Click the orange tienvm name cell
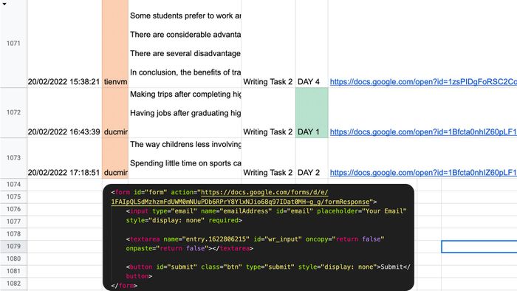The height and width of the screenshot is (291, 517). [x=115, y=44]
